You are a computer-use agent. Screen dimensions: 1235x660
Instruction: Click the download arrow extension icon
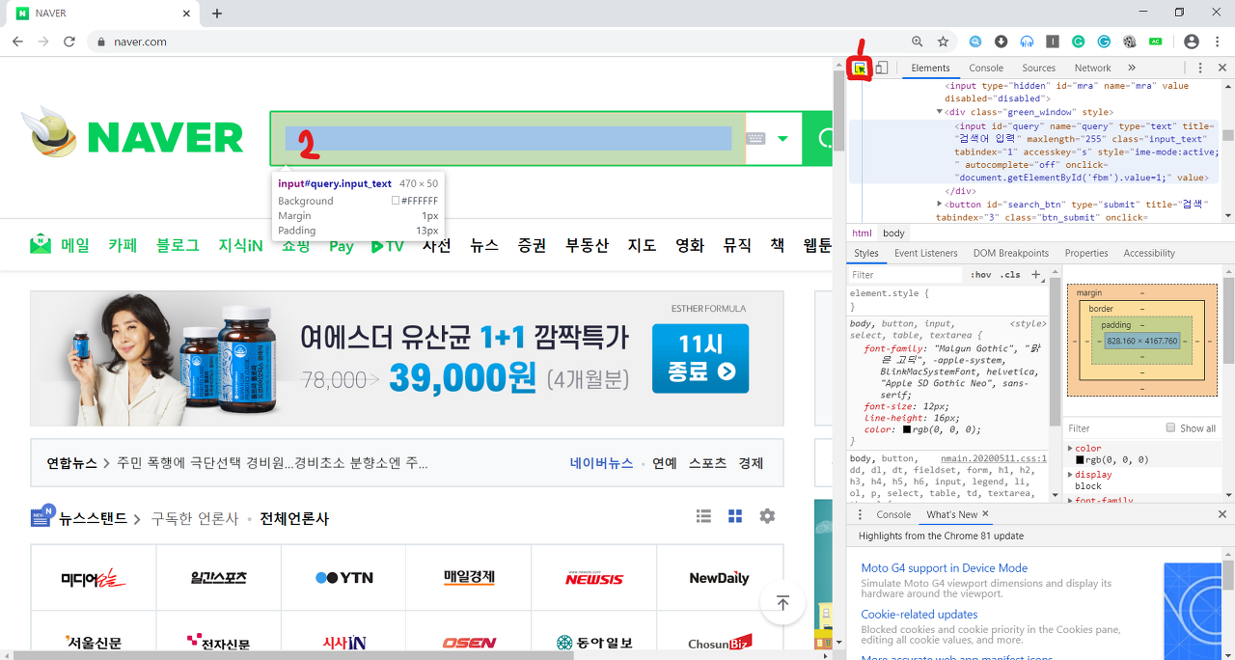click(x=1002, y=41)
